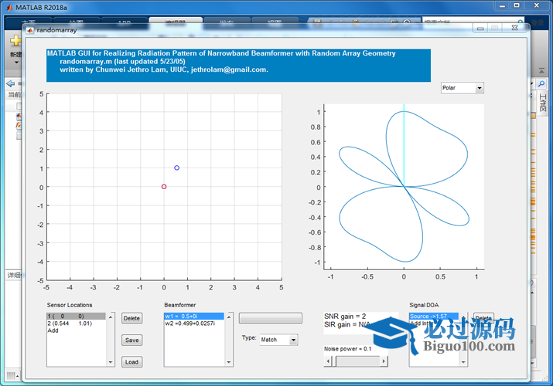Image resolution: width=553 pixels, height=386 pixels.
Task: Click the MATLAB logo in the main title bar
Action: (9, 7)
